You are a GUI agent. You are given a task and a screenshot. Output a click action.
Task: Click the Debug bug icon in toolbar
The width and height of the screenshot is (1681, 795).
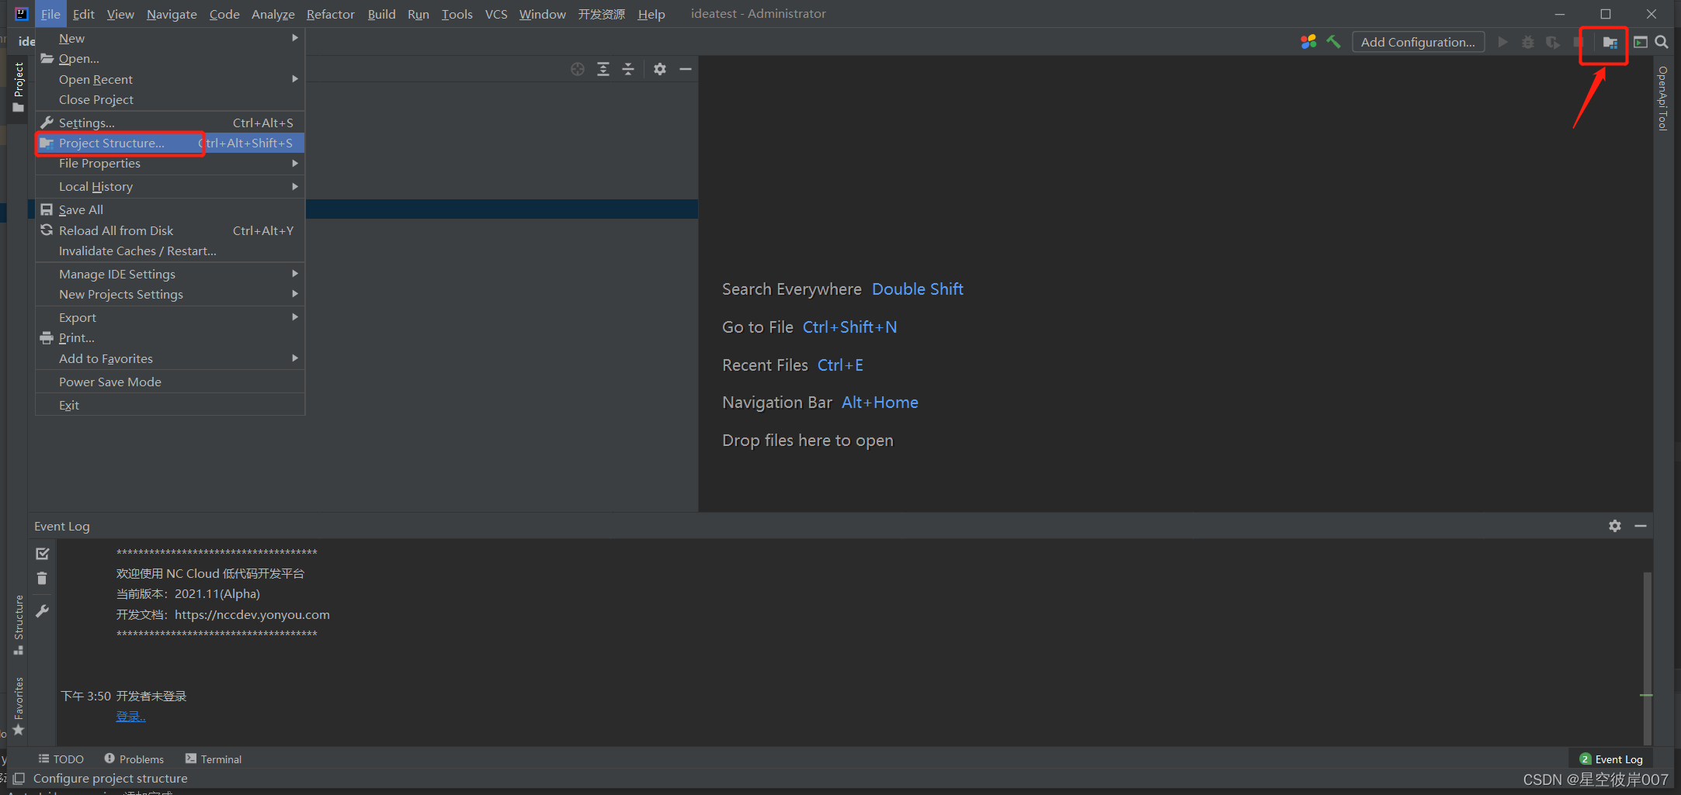click(x=1527, y=42)
